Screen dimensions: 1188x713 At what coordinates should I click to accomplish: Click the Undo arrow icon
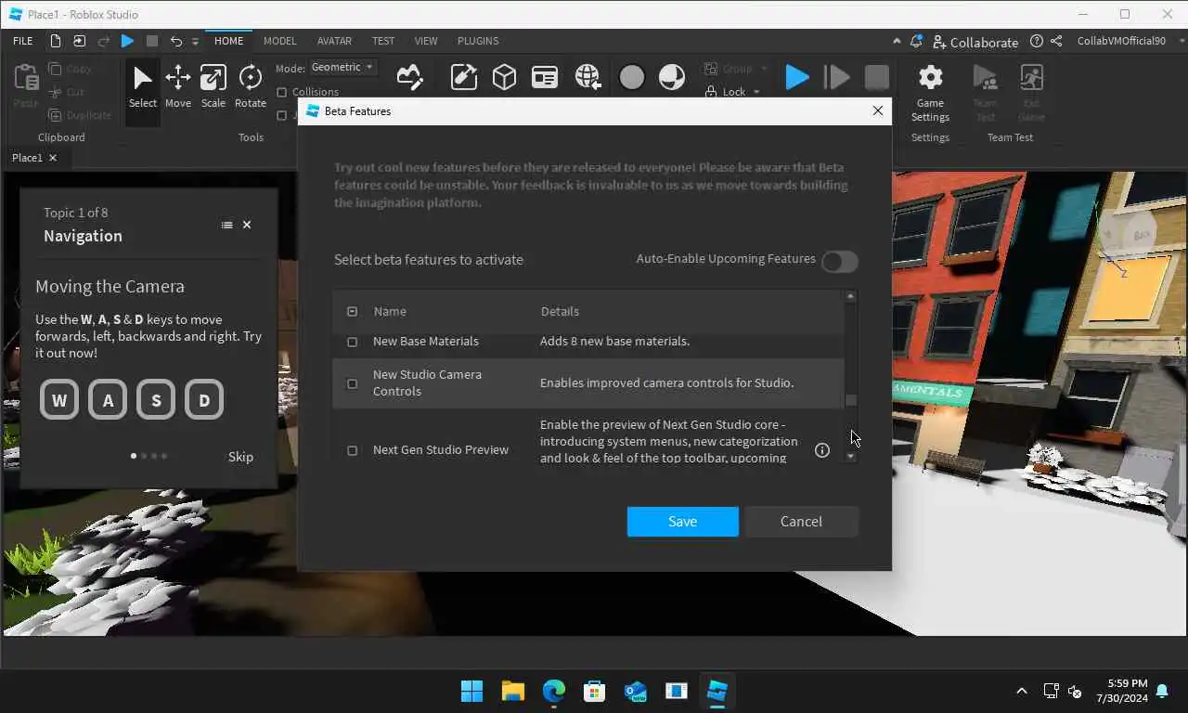point(175,41)
